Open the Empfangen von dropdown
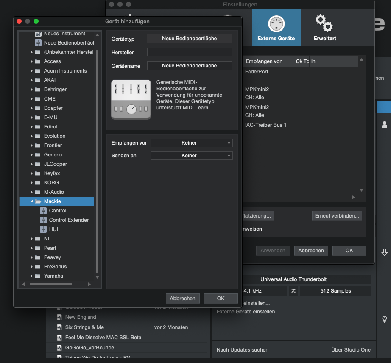Screen dimensions: 391x363 tap(192, 143)
